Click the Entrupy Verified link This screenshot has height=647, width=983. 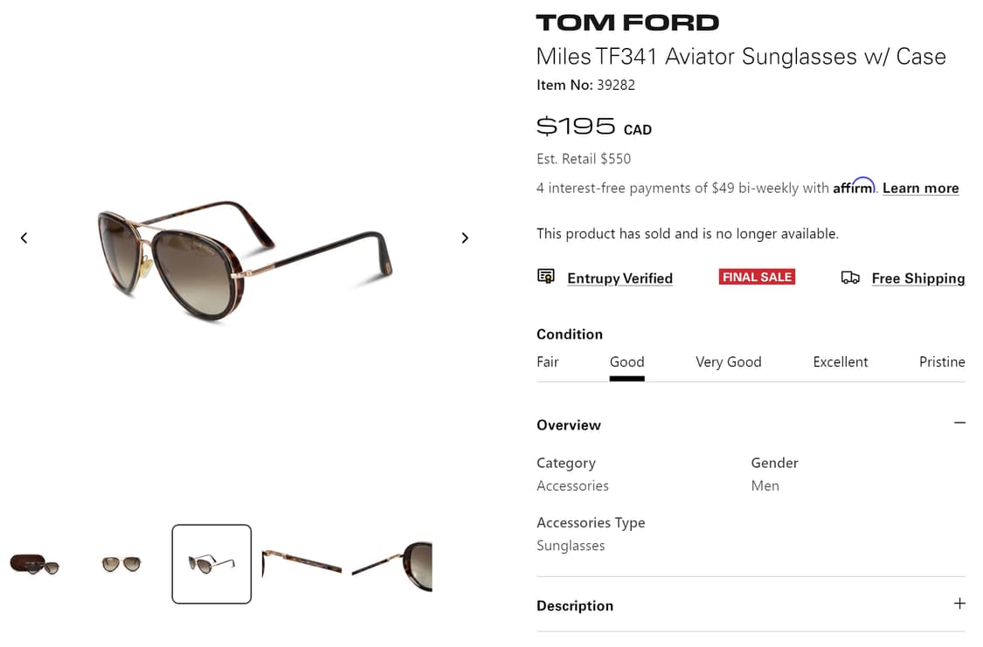pyautogui.click(x=620, y=278)
